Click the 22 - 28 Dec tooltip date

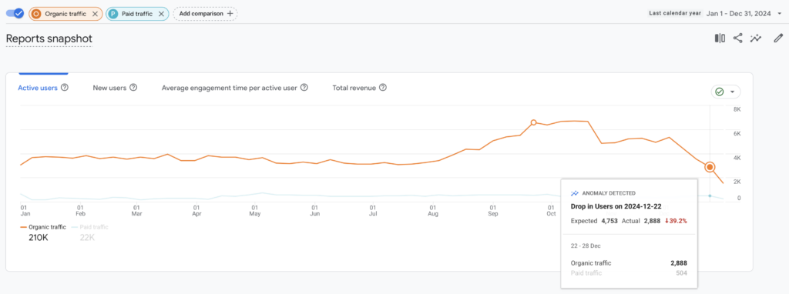[x=586, y=246]
